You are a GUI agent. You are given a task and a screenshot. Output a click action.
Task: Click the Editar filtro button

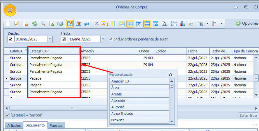click(248, 115)
